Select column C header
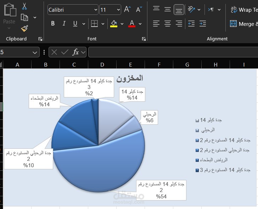Viewport: 258px width, 209px height. click(74, 64)
